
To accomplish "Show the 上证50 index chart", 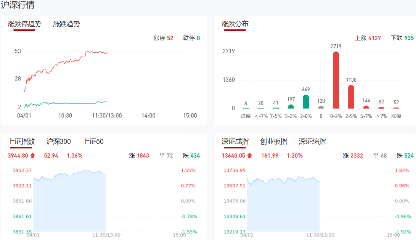I will [93, 142].
